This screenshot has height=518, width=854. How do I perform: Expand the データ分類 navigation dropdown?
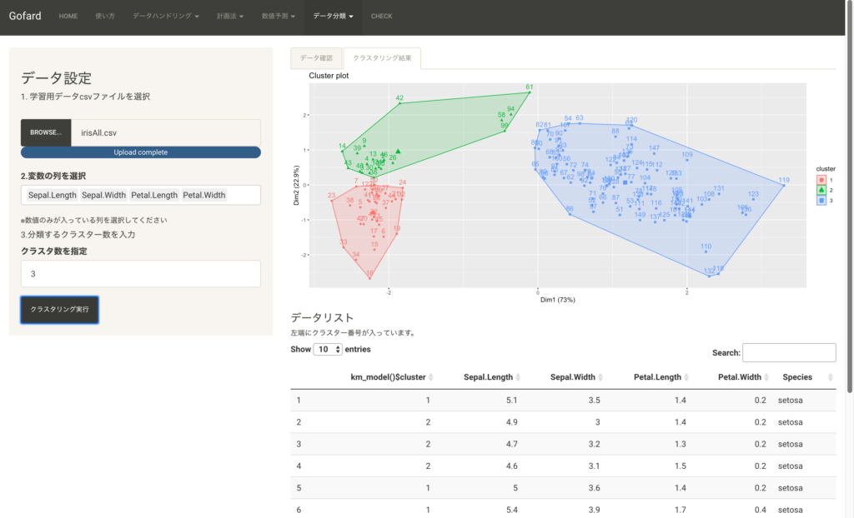(333, 16)
